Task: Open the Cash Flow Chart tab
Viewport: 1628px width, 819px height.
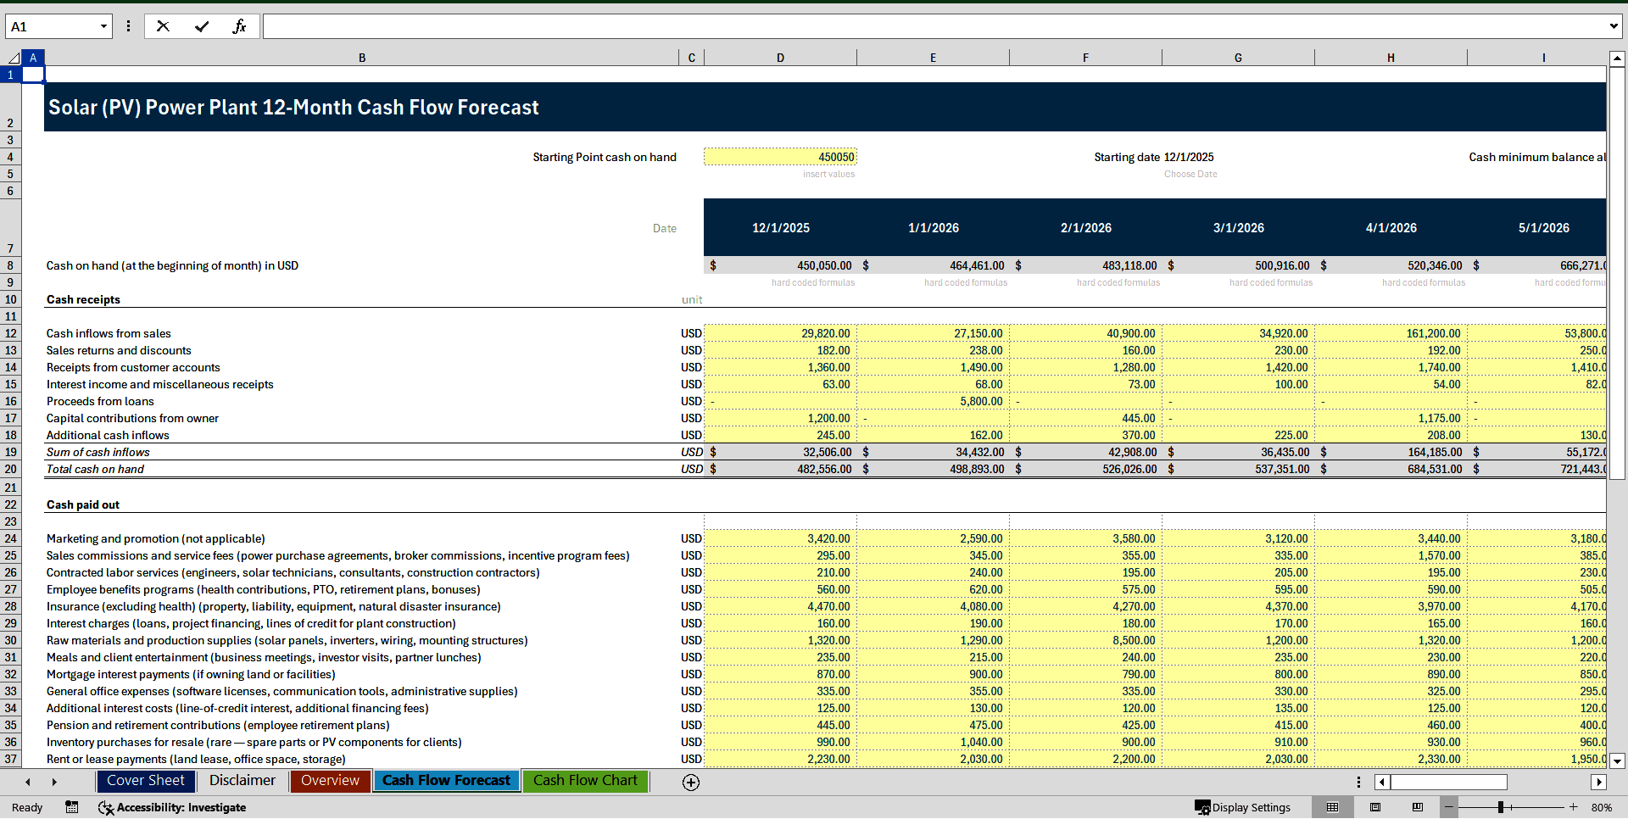Action: pos(585,781)
